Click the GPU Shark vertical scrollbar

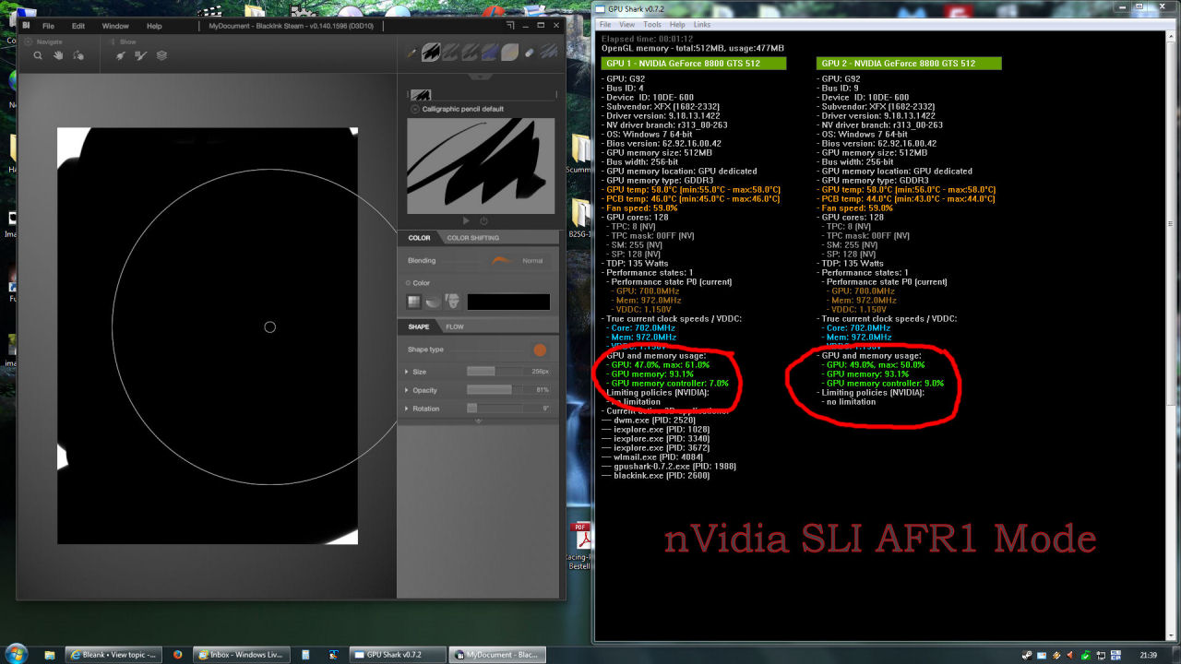click(1173, 221)
